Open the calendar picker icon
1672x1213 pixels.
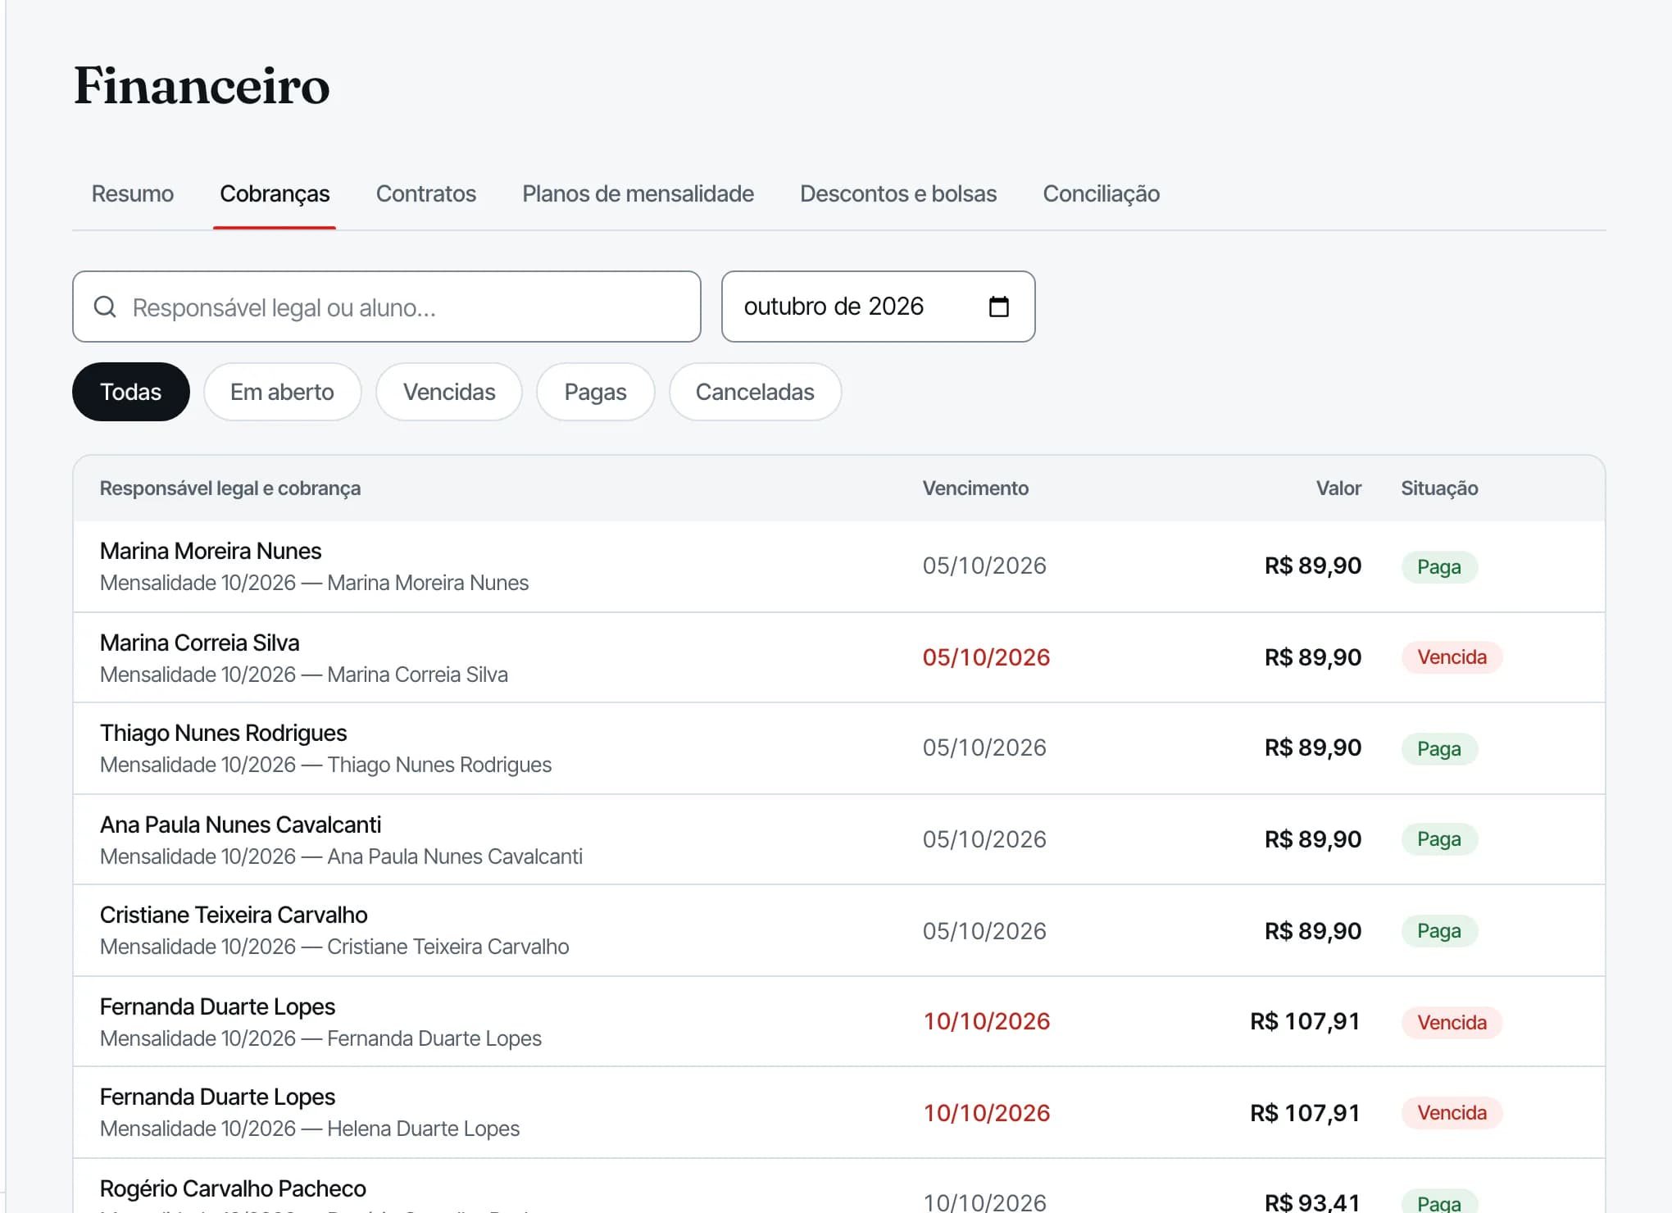(x=998, y=307)
